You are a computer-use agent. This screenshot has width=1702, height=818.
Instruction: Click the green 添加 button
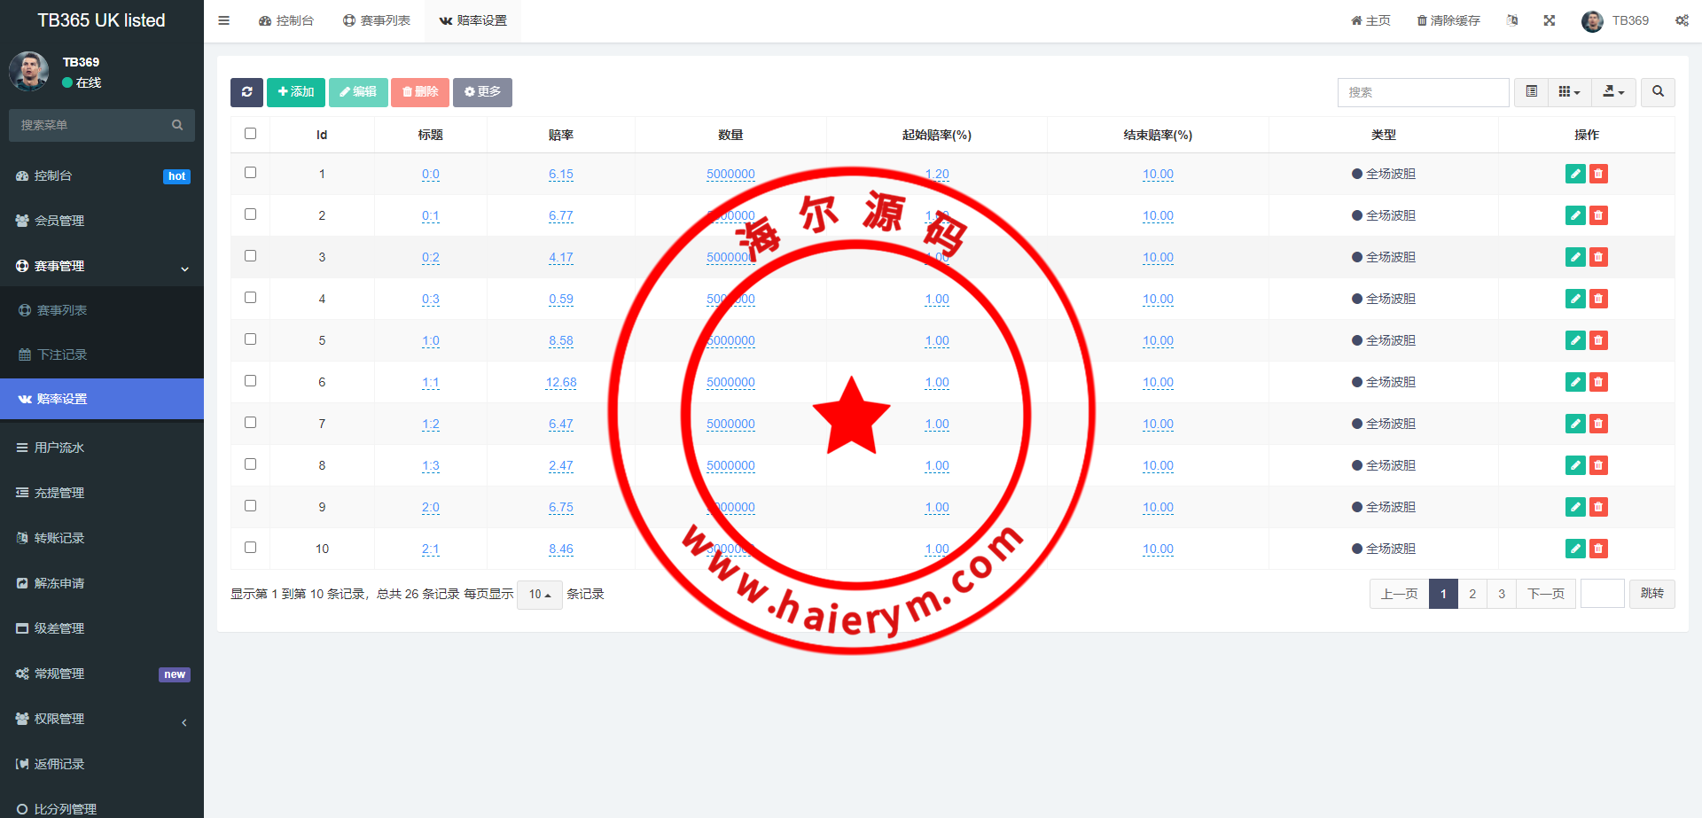296,92
